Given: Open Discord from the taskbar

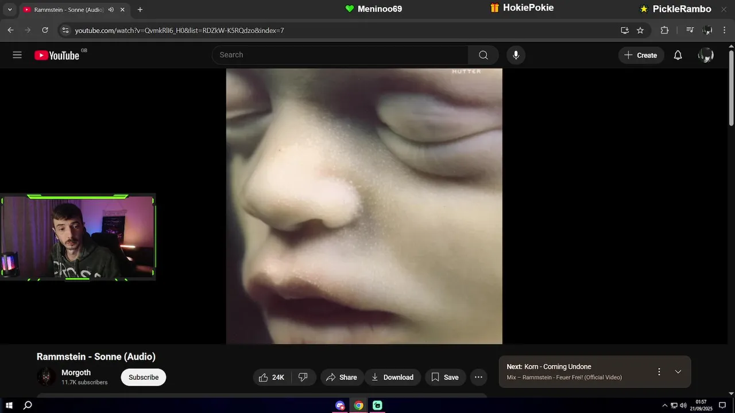Looking at the screenshot, I should (340, 406).
